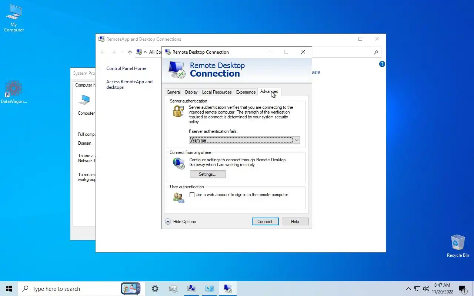
Task: Open Access RemoteApp and desktops link
Action: pos(129,84)
